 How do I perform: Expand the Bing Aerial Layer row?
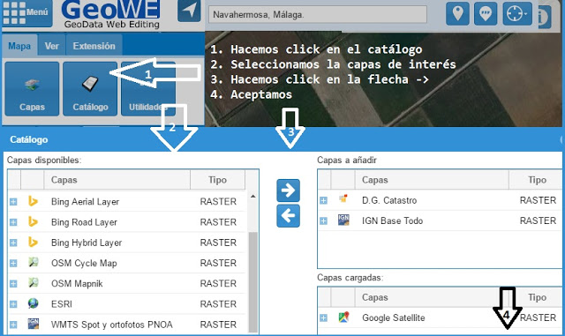(x=13, y=202)
